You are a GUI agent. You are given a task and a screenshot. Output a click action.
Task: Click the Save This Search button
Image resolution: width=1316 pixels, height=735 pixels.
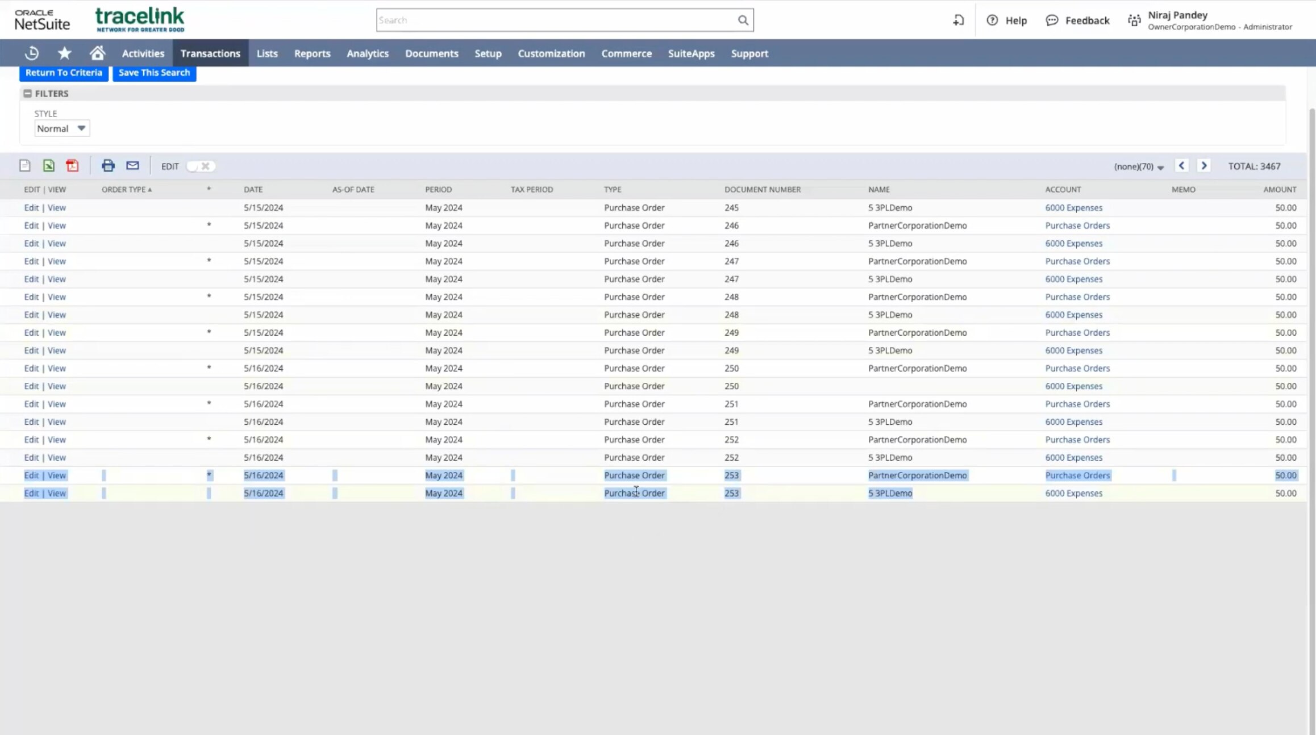154,72
